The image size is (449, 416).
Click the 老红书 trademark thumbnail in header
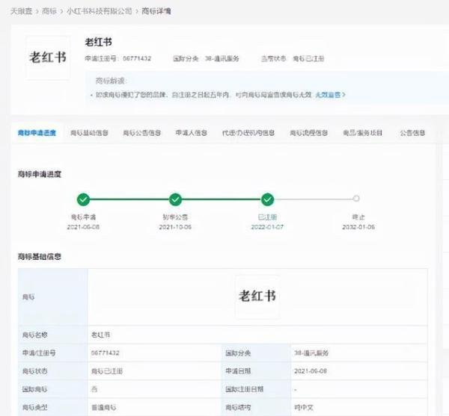click(x=48, y=58)
